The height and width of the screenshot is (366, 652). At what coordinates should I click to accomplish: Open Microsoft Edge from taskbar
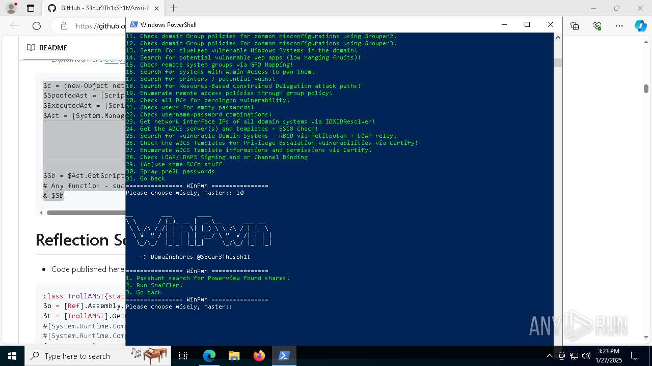point(209,356)
